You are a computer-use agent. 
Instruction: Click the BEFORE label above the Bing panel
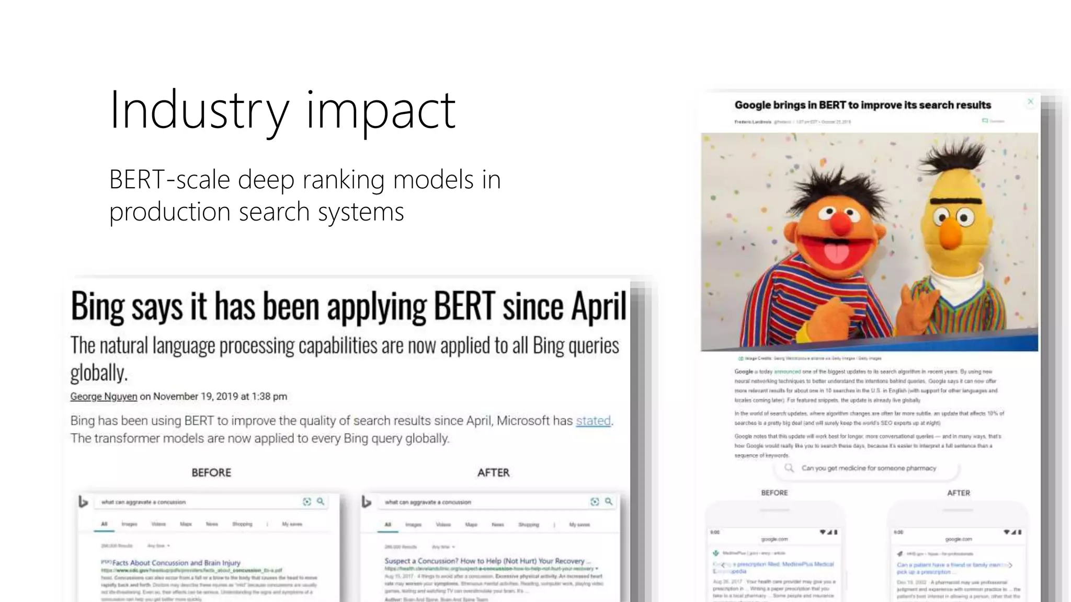pos(211,472)
